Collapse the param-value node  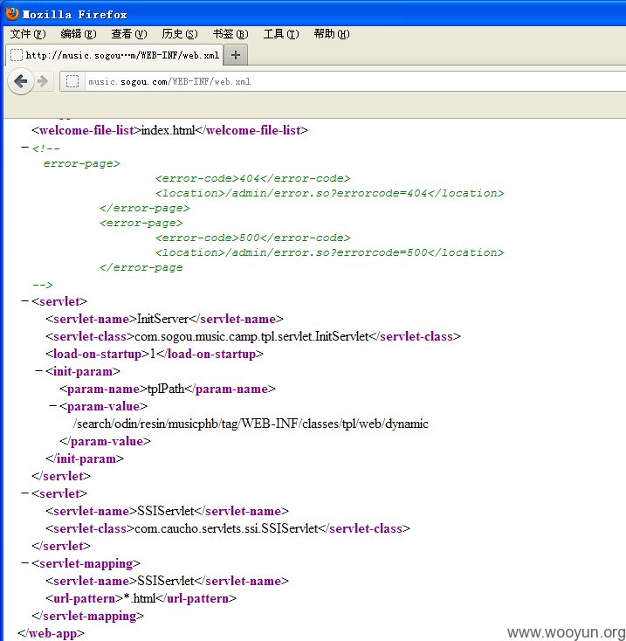pyautogui.click(x=52, y=406)
